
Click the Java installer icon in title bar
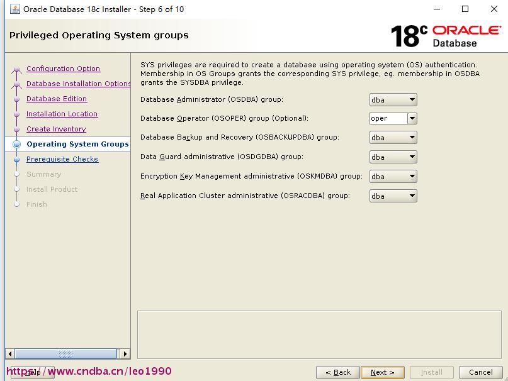click(x=15, y=9)
